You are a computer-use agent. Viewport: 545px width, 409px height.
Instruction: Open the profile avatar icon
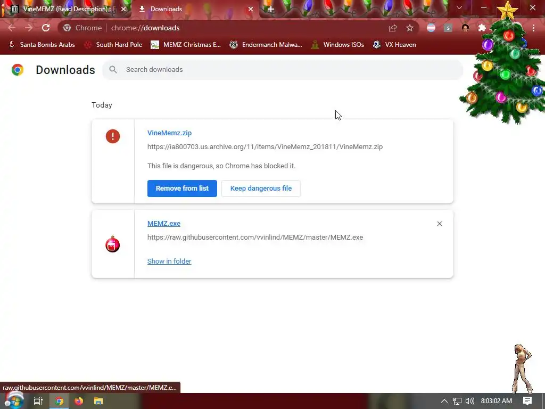[x=465, y=28]
